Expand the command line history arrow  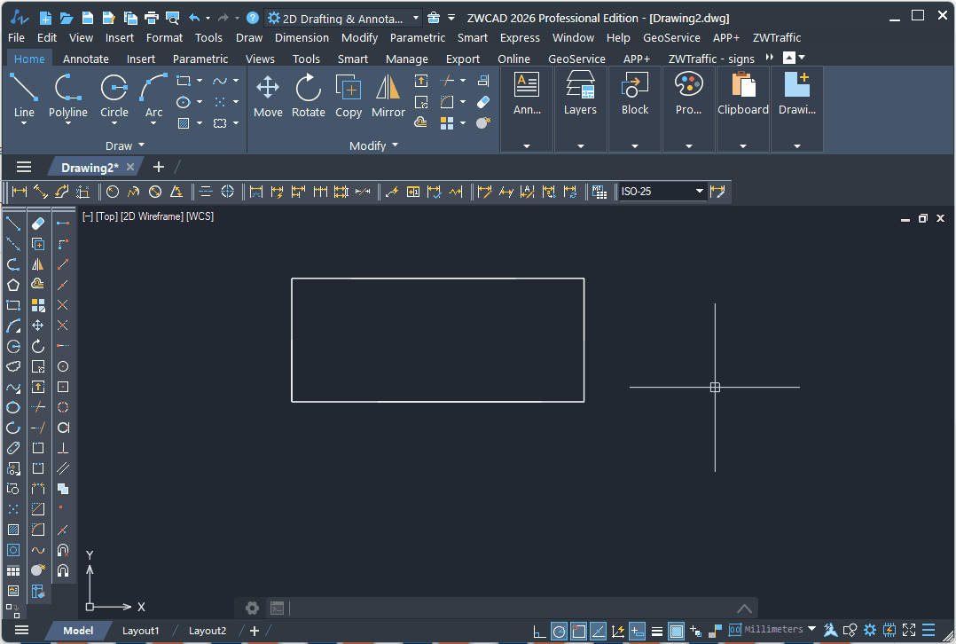(x=744, y=608)
